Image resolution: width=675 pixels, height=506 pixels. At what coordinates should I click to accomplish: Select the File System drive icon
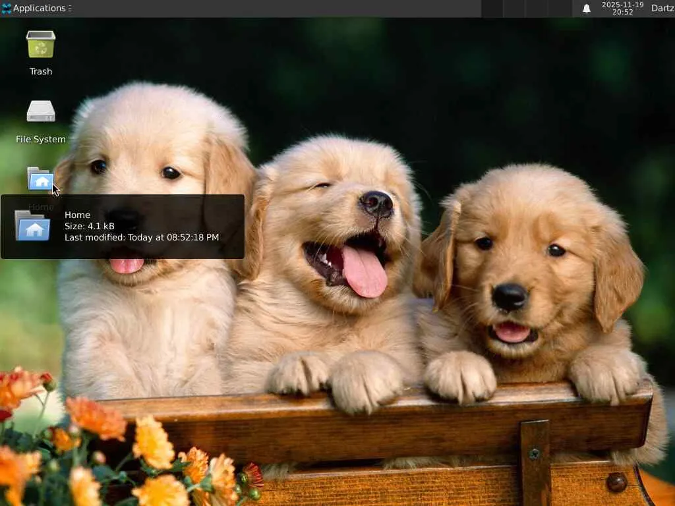[41, 111]
